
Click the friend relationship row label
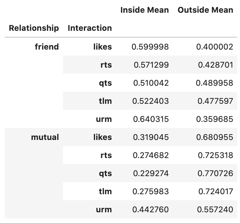[x=47, y=47]
